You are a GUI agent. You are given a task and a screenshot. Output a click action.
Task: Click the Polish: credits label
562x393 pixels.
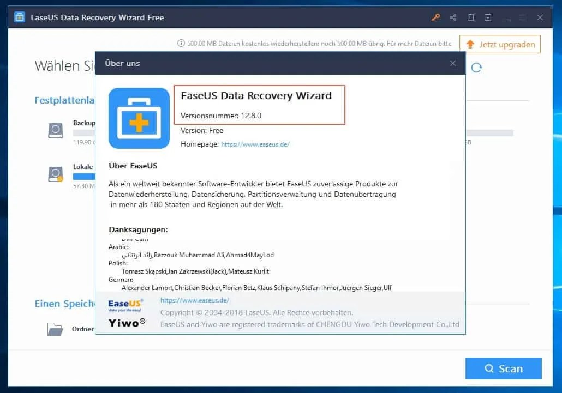(x=118, y=263)
